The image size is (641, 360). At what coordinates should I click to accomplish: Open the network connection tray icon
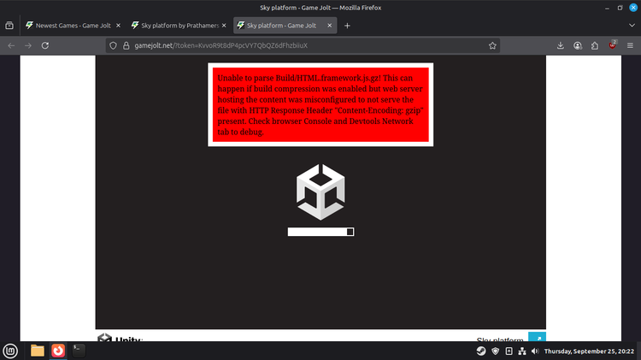[x=522, y=351]
